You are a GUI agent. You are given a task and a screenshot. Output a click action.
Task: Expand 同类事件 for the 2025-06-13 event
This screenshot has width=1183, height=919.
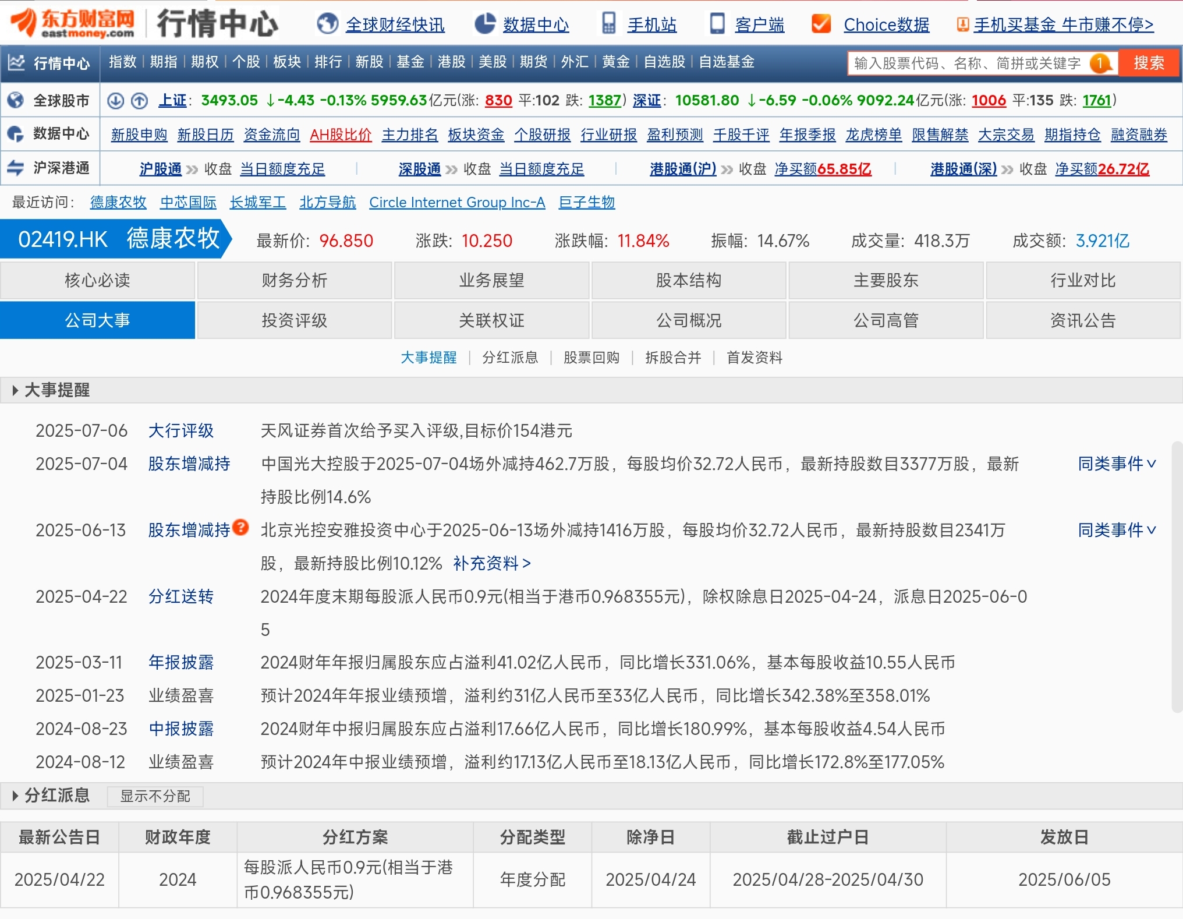click(x=1117, y=530)
